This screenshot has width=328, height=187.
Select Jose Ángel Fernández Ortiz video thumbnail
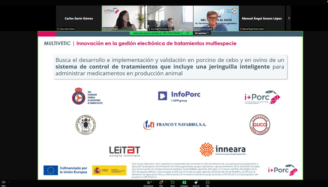[170, 18]
